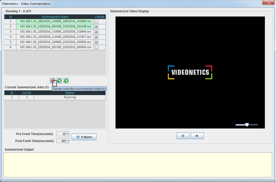
Task: Tick the Delete checkbox for video row 1
Action: [x=96, y=22]
